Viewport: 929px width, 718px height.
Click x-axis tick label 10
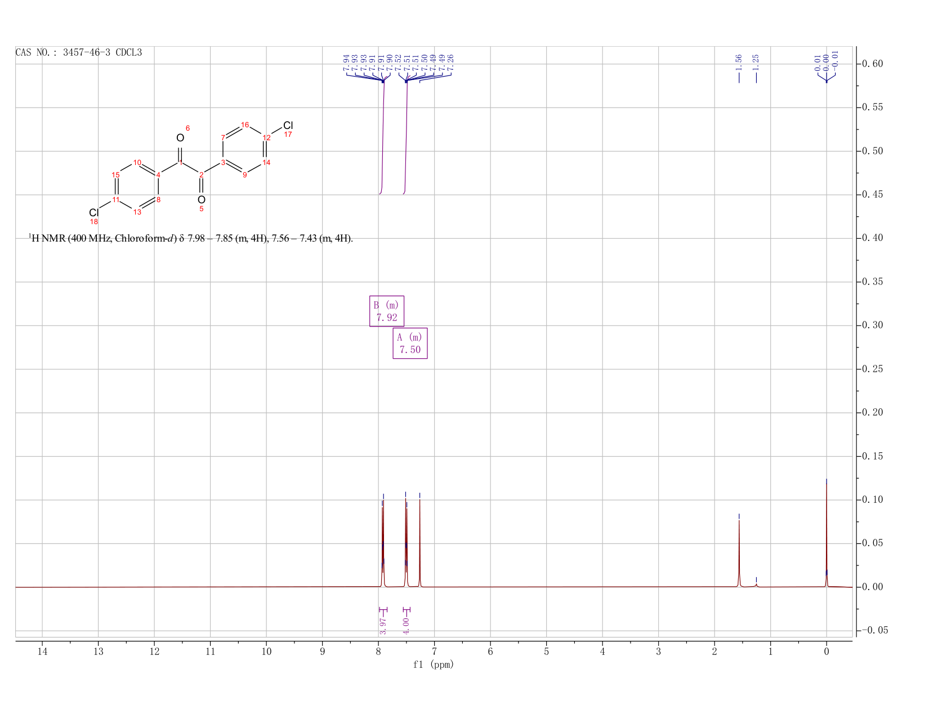pyautogui.click(x=266, y=652)
